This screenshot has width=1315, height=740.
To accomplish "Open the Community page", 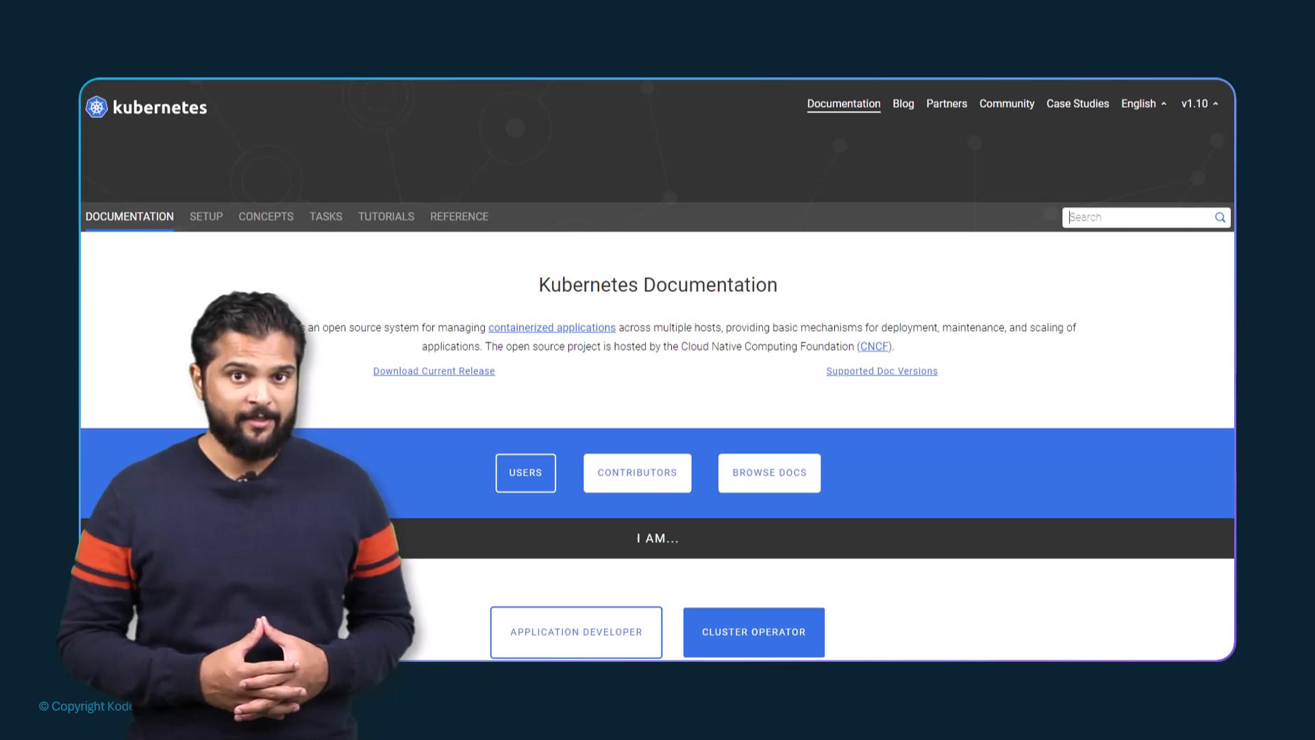I will (1006, 103).
